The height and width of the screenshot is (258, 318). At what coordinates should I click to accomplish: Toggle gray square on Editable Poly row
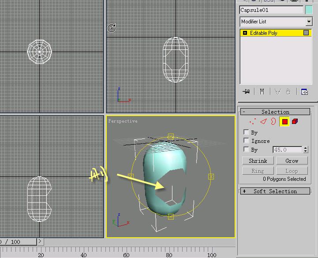pyautogui.click(x=306, y=33)
